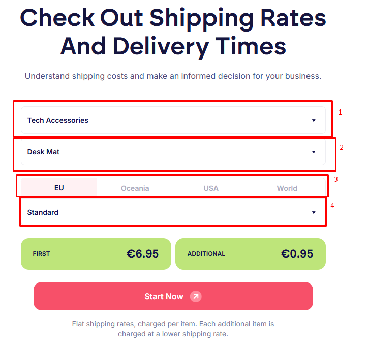This screenshot has width=368, height=341.
Task: Click the arrow icon on Start Now button
Action: (196, 296)
